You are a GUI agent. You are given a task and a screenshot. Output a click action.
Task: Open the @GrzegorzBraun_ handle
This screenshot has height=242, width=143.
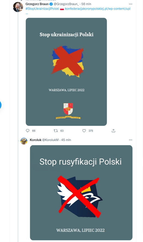click(66, 4)
